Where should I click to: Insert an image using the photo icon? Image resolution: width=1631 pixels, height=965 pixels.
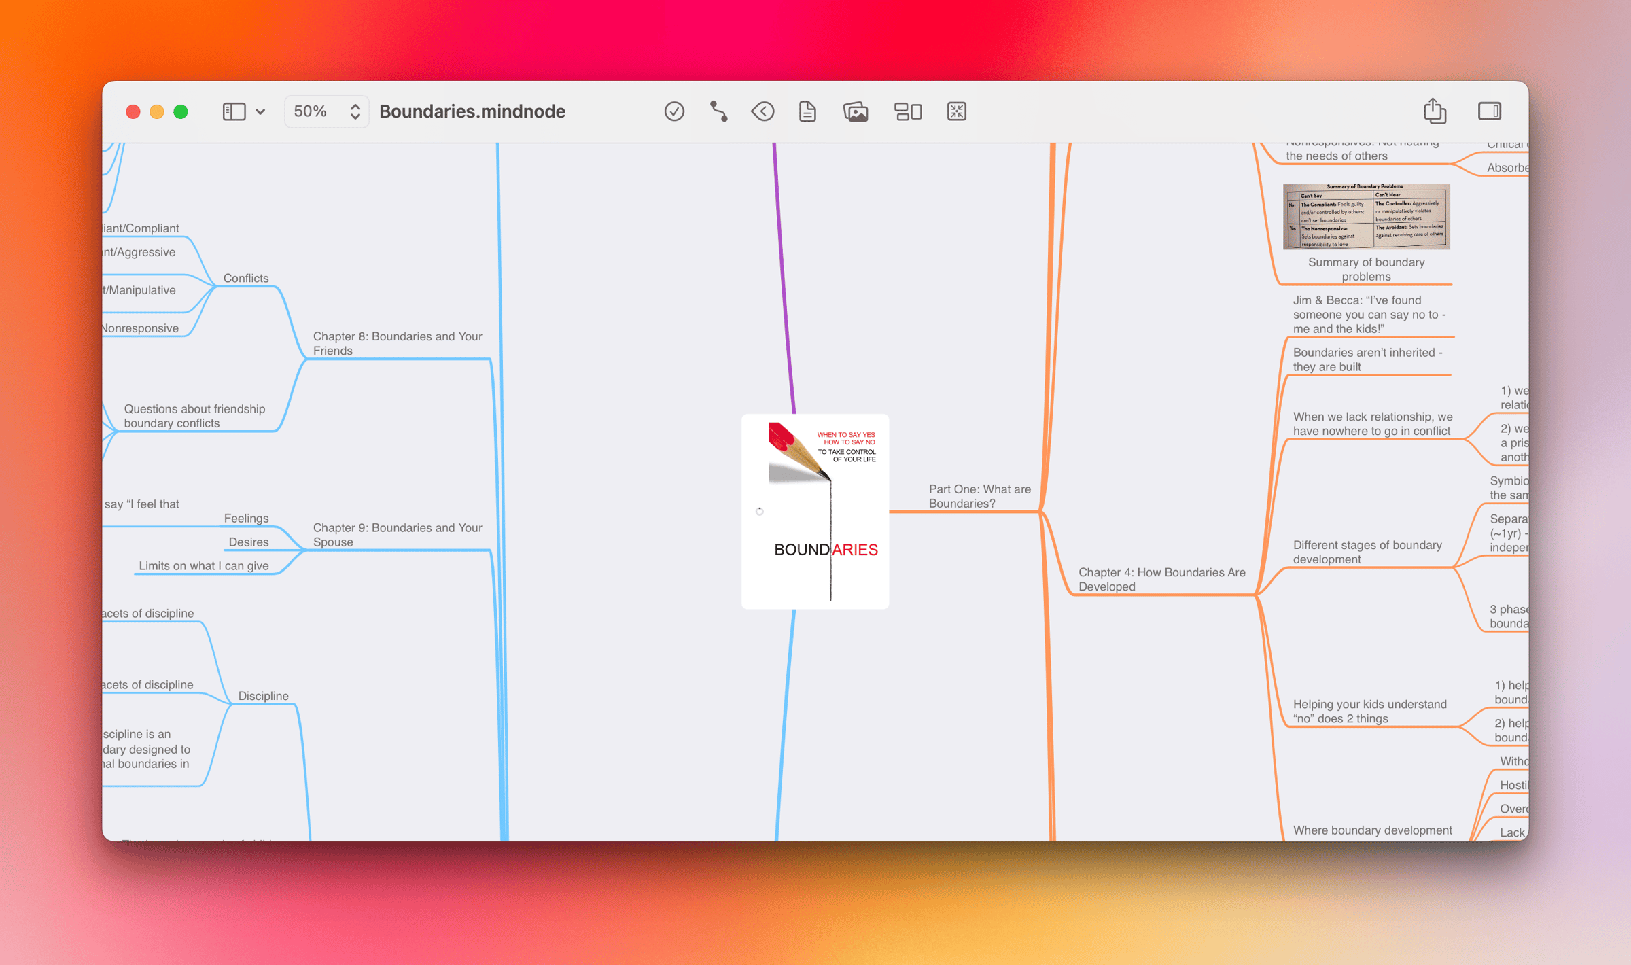[856, 111]
